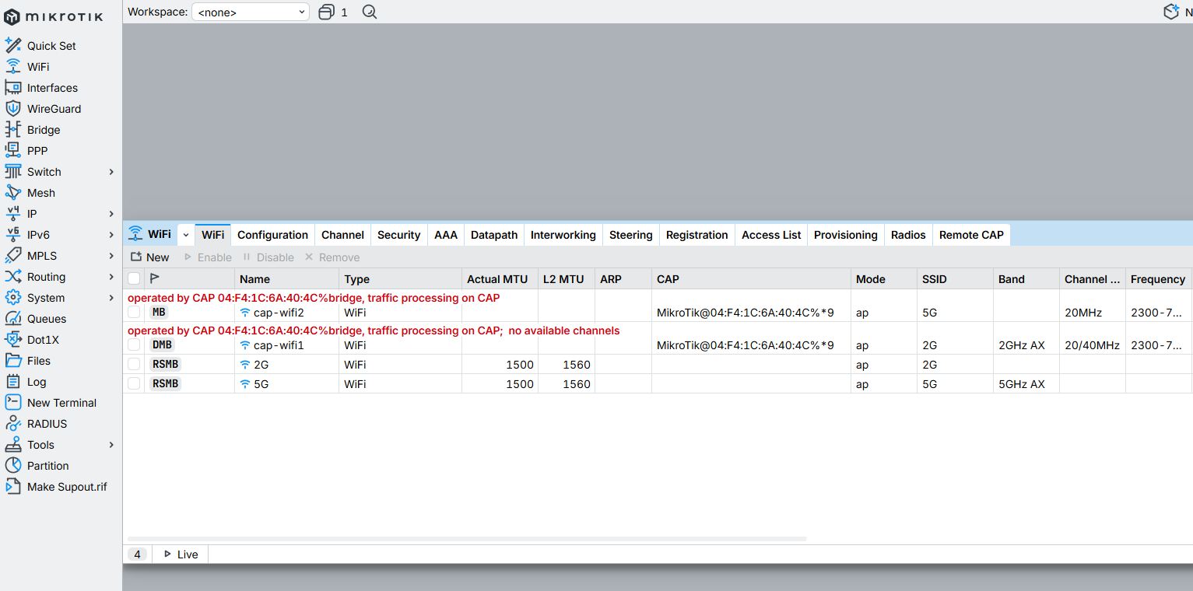The height and width of the screenshot is (591, 1193).
Task: Switch to the Radios tab
Action: [x=908, y=235]
